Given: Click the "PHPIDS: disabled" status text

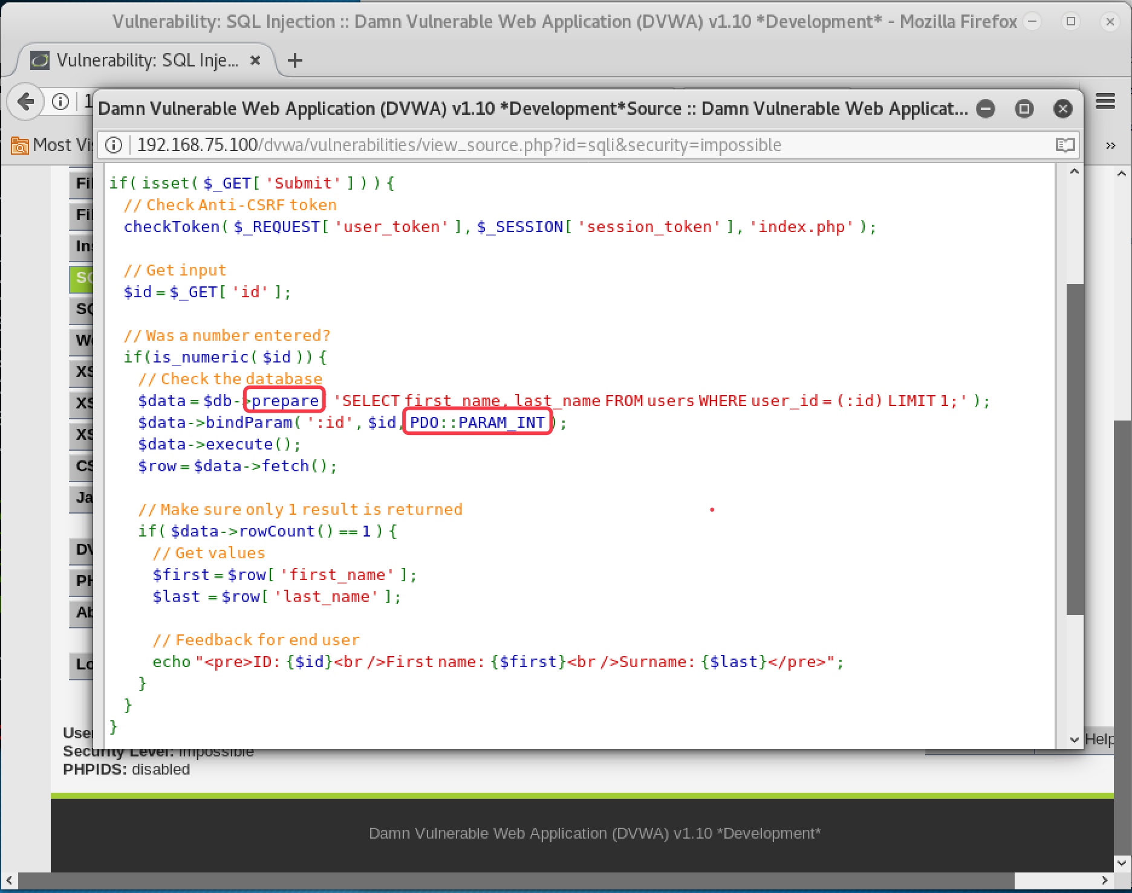Looking at the screenshot, I should pyautogui.click(x=126, y=769).
